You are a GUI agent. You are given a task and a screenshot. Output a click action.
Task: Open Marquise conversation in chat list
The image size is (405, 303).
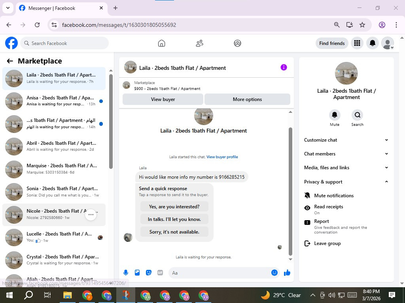pos(54,169)
